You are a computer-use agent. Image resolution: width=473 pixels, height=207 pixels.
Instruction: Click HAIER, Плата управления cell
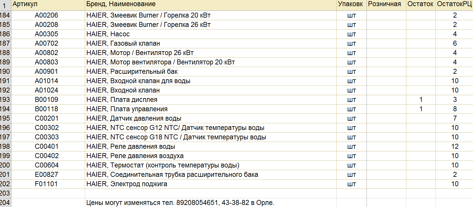click(211, 109)
